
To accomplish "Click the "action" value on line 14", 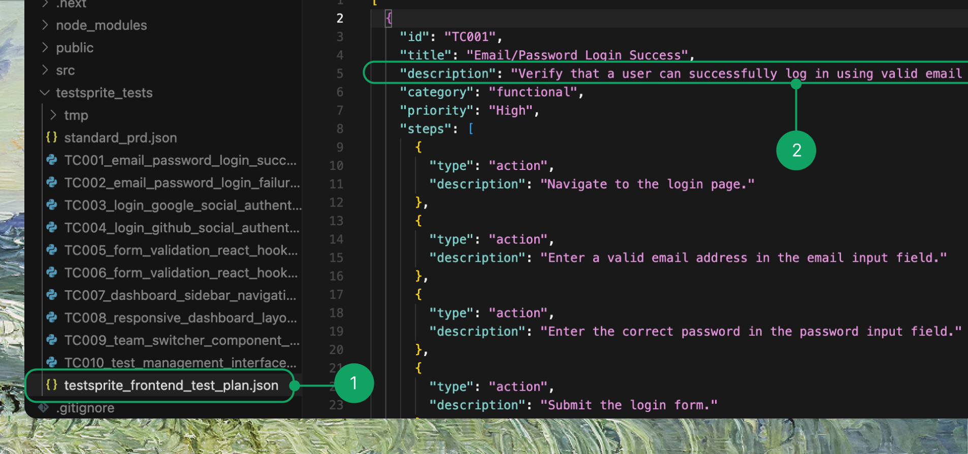I will (x=518, y=239).
